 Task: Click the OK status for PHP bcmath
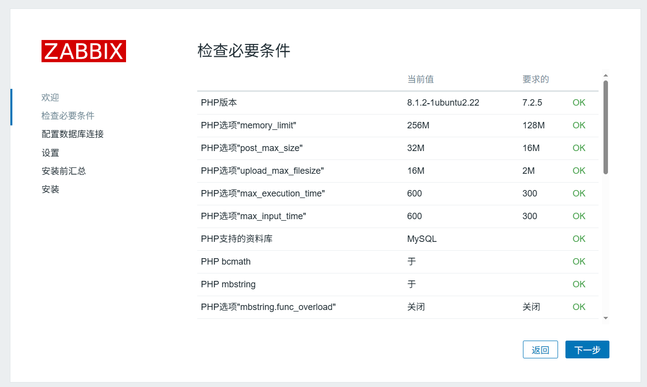[x=579, y=262]
